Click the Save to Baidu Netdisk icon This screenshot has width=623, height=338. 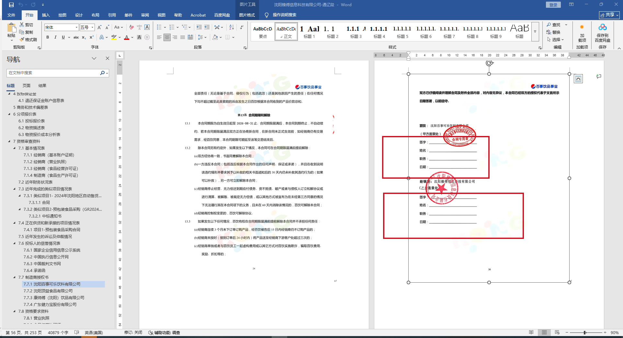(602, 33)
